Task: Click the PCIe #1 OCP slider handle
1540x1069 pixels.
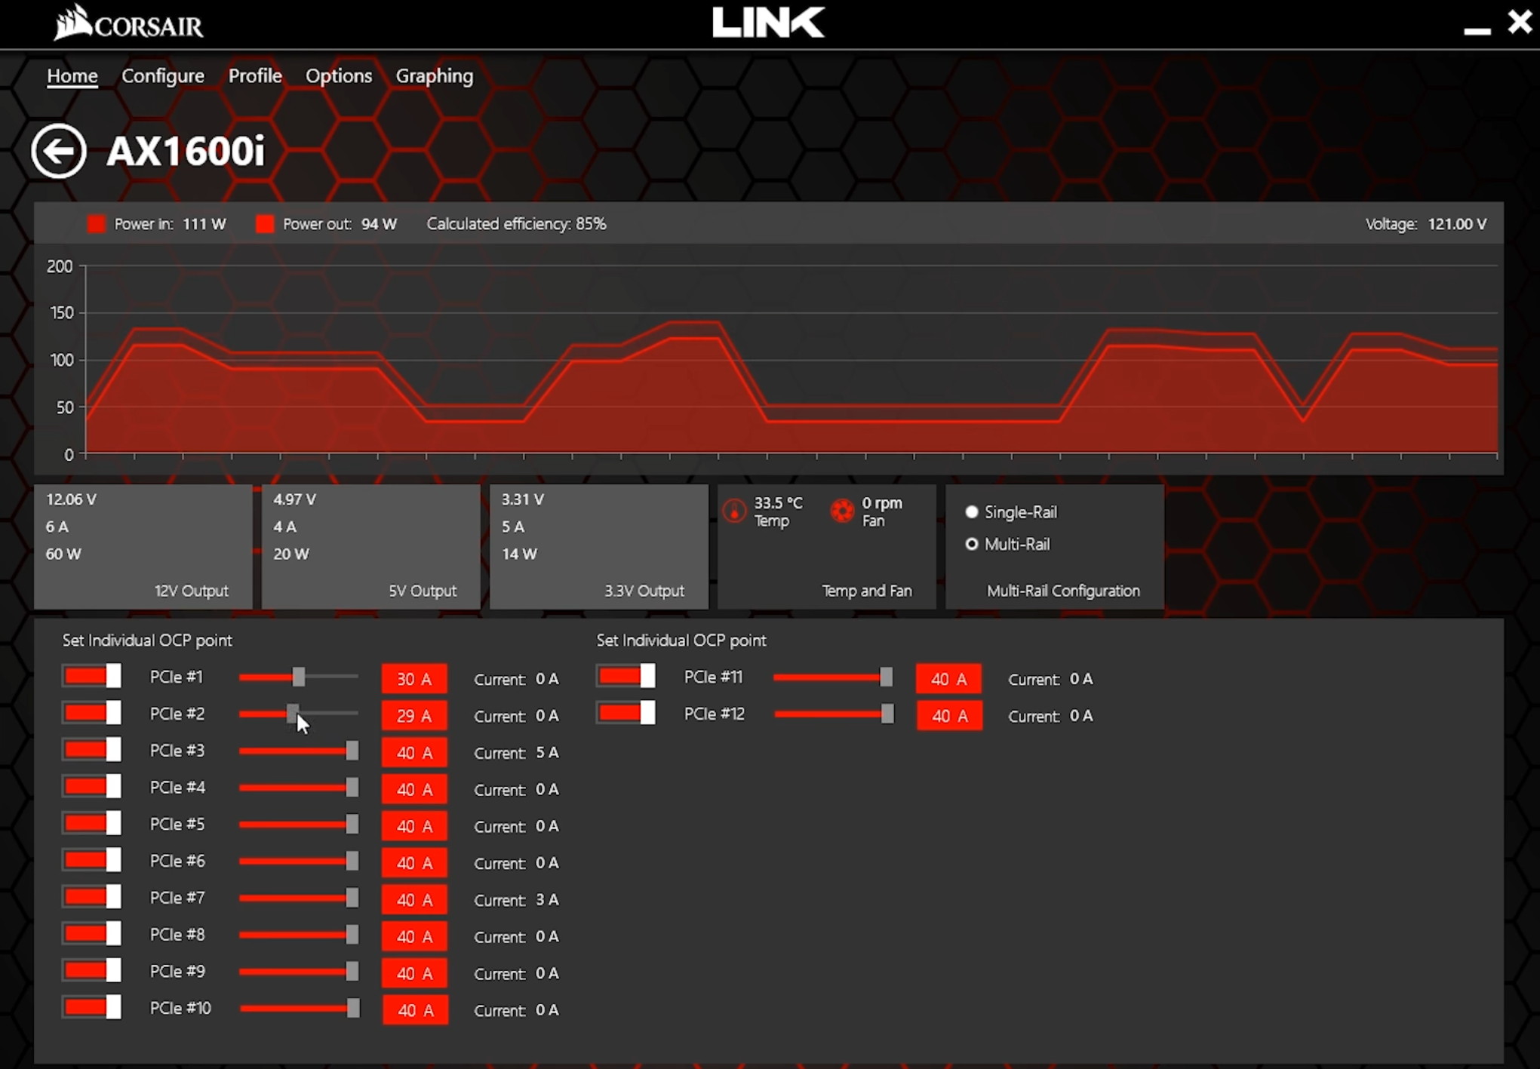Action: (299, 677)
